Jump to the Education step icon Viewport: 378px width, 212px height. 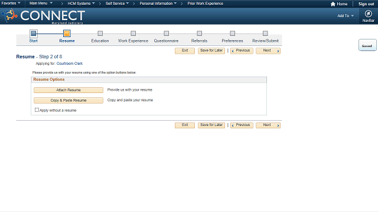coord(100,33)
